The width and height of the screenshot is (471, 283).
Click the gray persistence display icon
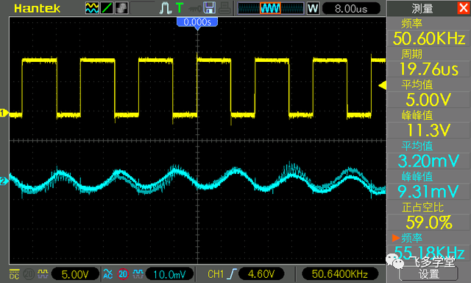(121, 8)
